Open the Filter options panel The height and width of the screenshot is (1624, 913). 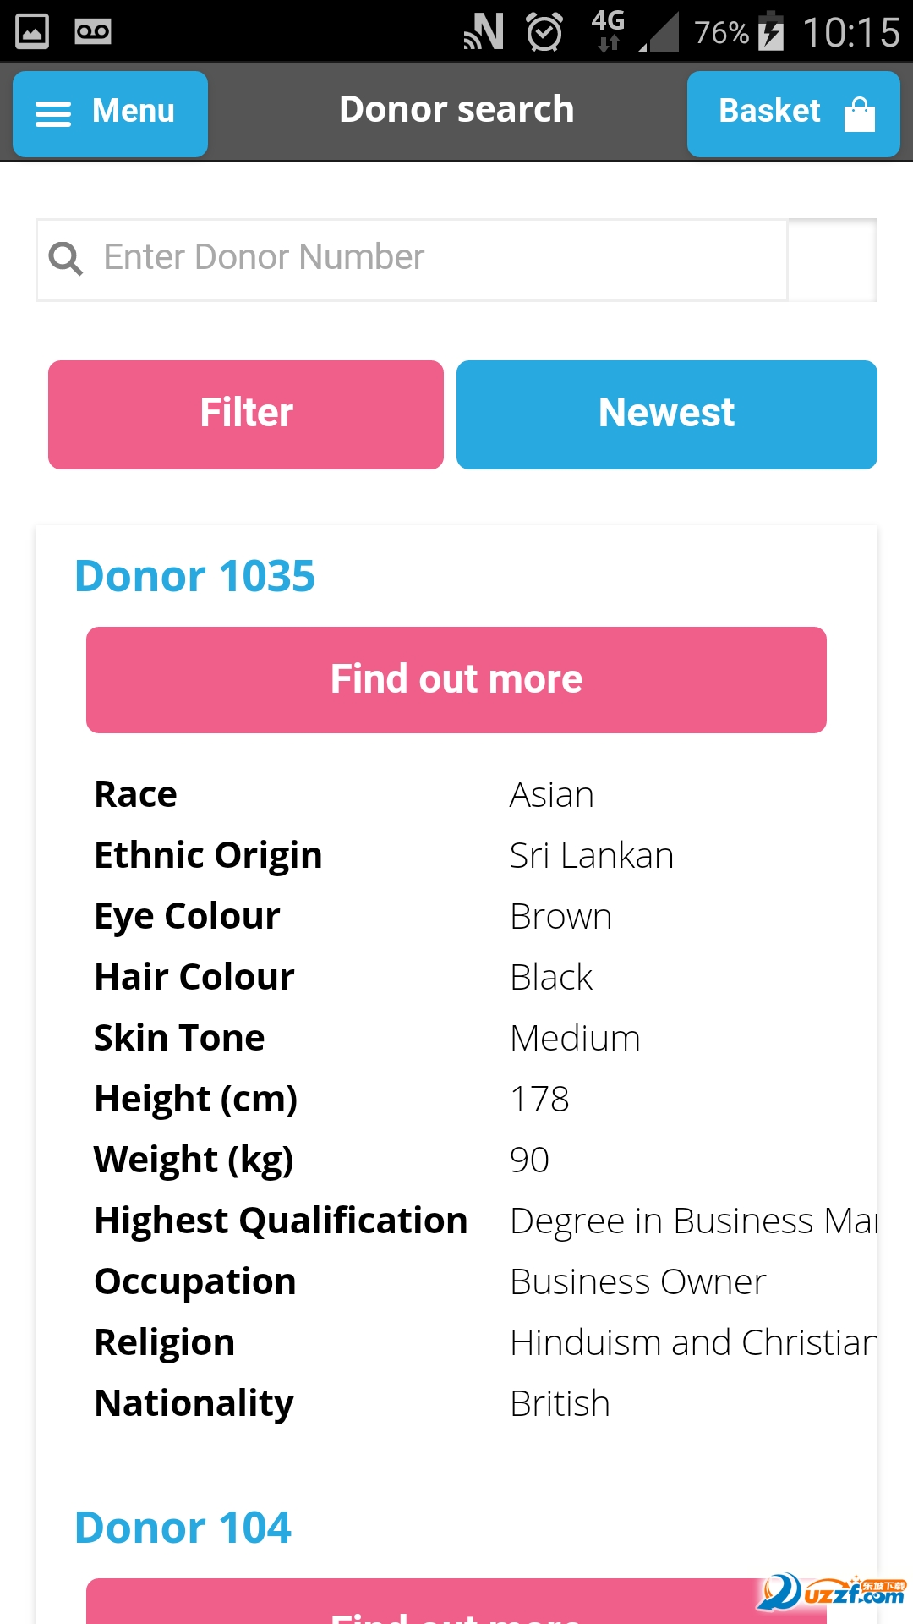(246, 414)
